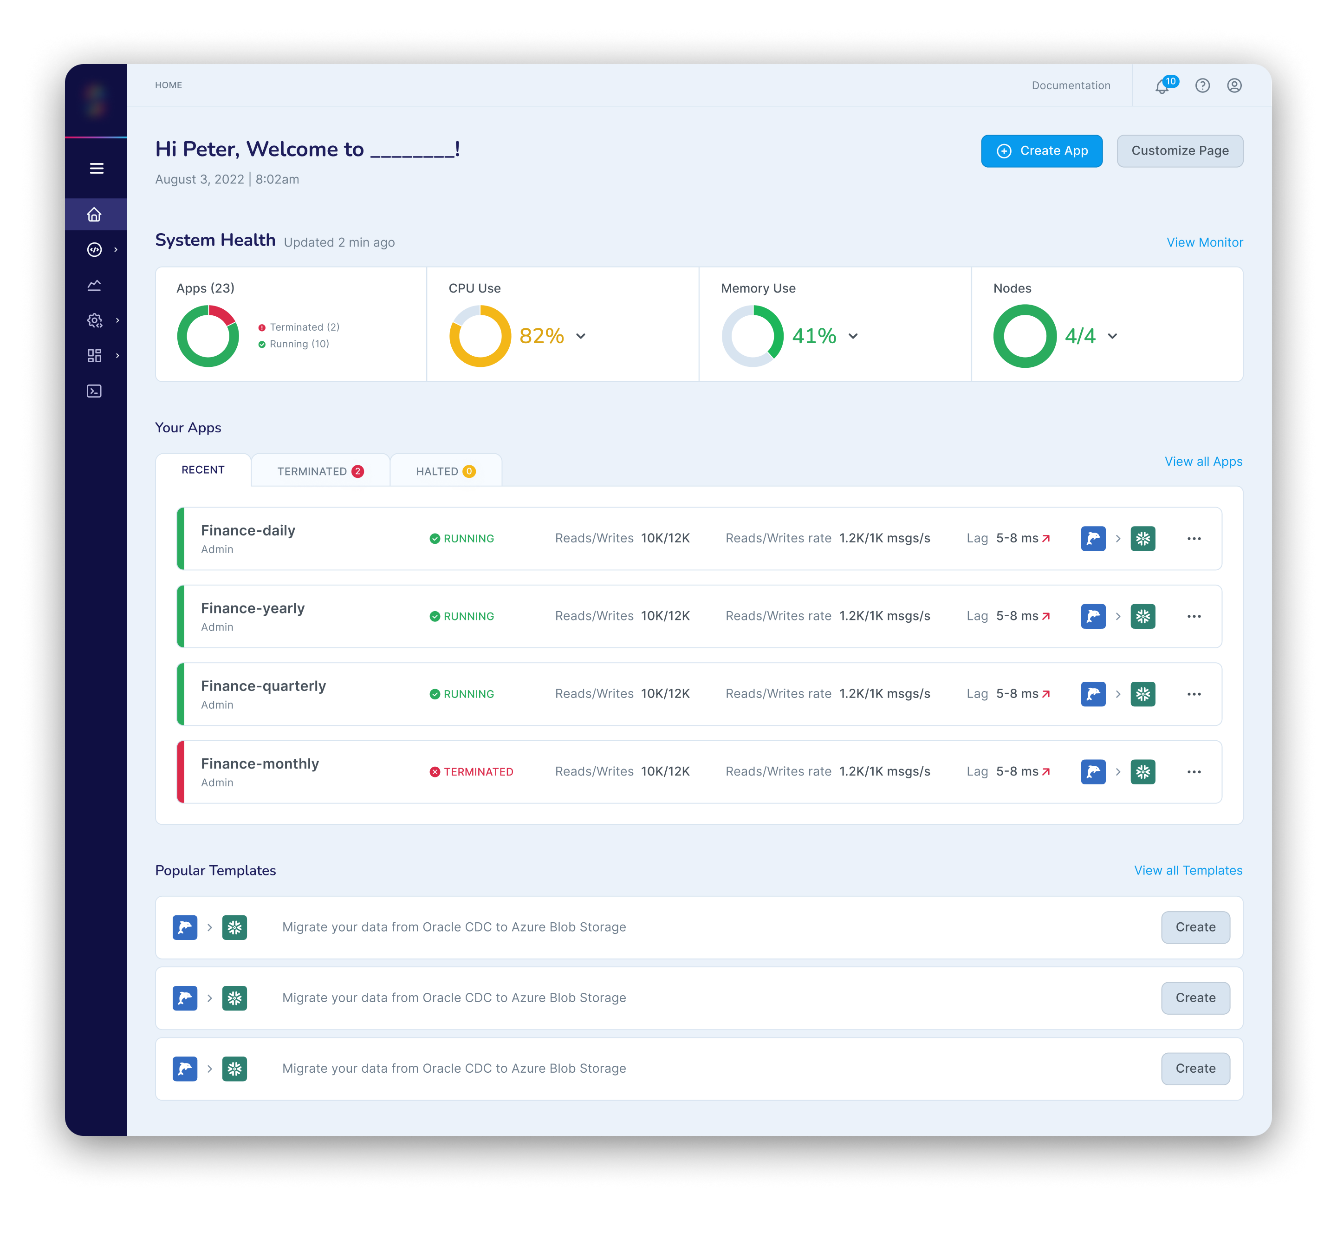Image resolution: width=1337 pixels, height=1239 pixels.
Task: Open the View Monitor link
Action: 1204,243
